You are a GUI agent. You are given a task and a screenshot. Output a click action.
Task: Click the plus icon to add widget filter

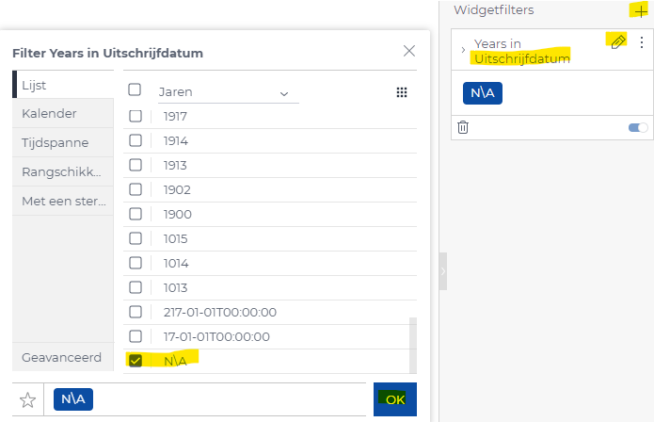640,10
